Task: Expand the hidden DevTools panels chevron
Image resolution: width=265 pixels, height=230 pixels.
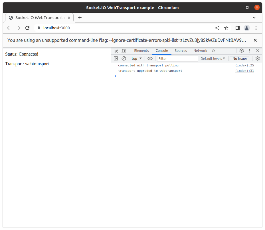Action: (213, 50)
